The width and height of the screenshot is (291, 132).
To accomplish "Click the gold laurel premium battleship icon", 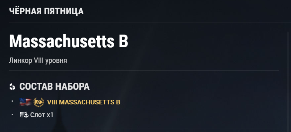I will [x=39, y=102].
